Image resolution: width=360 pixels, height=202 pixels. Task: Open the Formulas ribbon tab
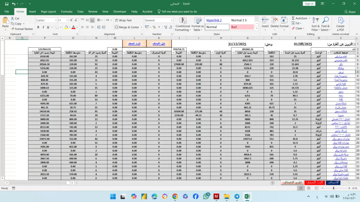pyautogui.click(x=67, y=12)
